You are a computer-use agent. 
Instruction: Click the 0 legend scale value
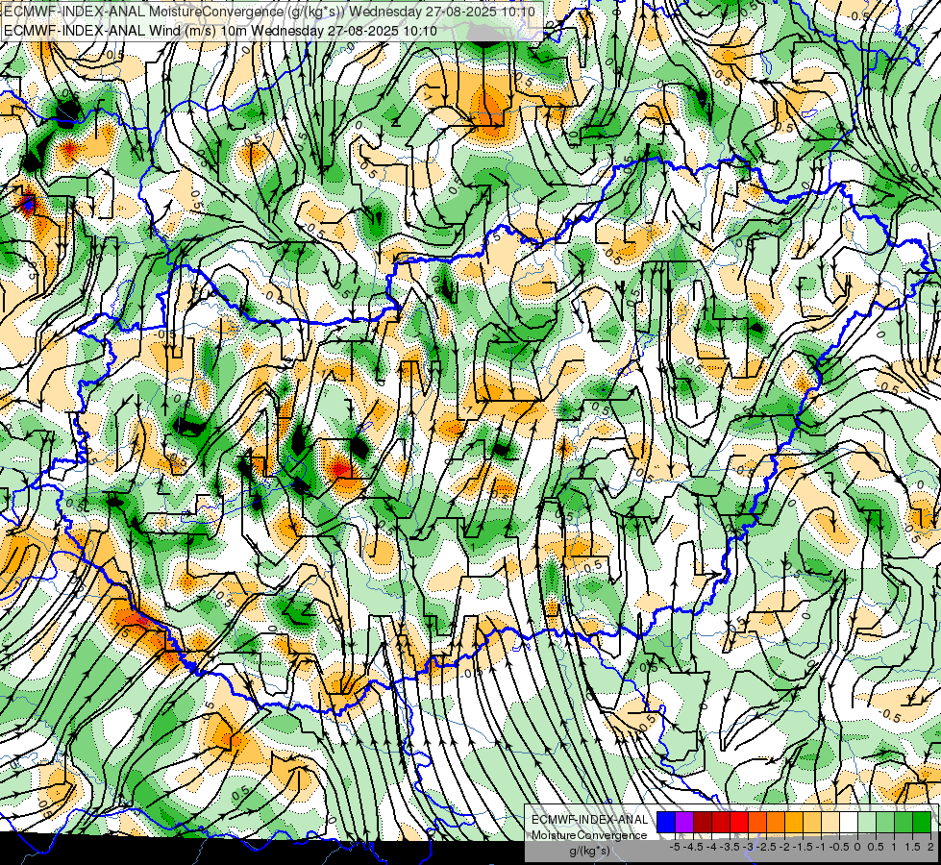coord(857,847)
